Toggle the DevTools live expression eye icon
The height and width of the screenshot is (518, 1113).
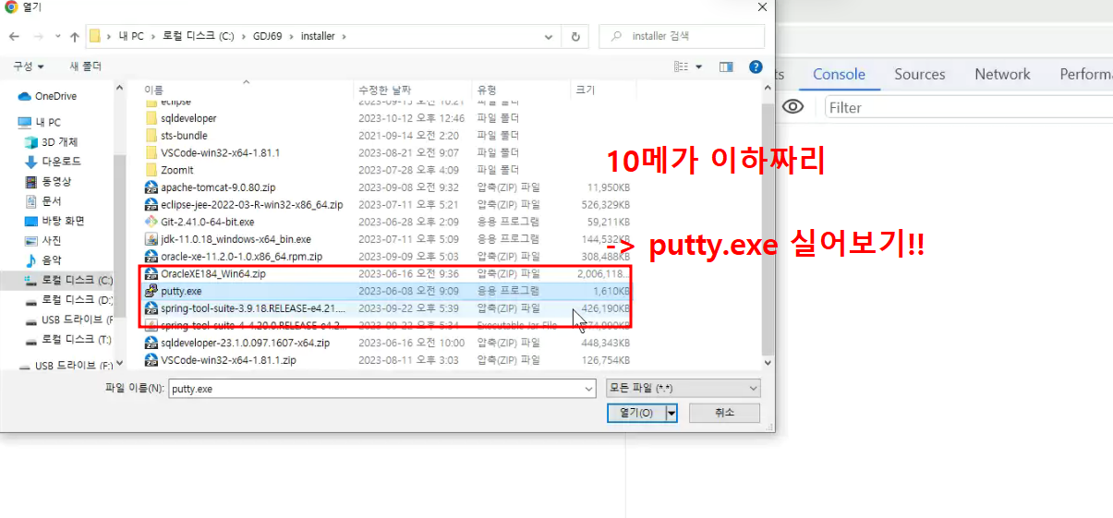(792, 107)
